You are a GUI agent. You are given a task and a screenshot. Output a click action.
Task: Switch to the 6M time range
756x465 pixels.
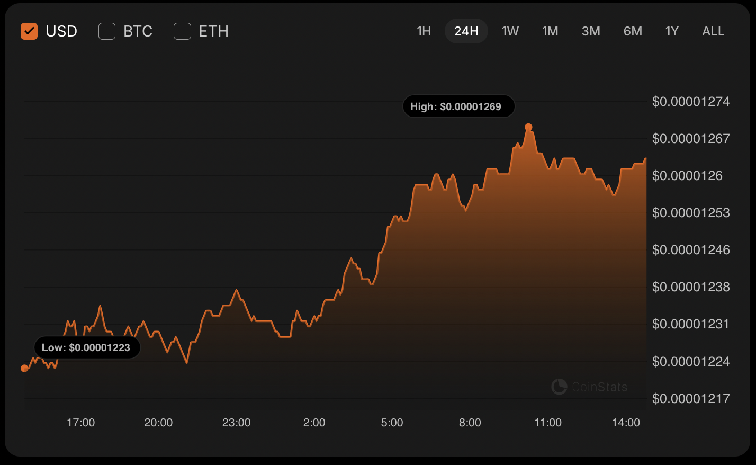pyautogui.click(x=633, y=31)
